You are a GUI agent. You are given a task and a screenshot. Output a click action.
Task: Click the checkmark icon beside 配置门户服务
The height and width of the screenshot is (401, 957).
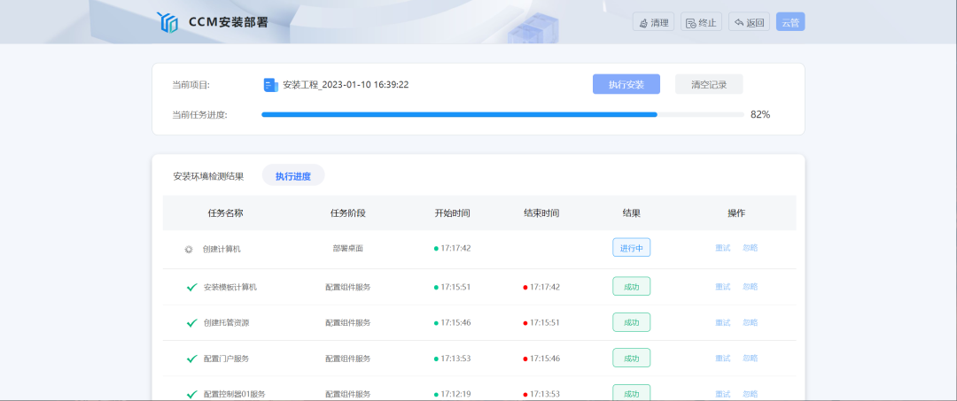click(191, 359)
